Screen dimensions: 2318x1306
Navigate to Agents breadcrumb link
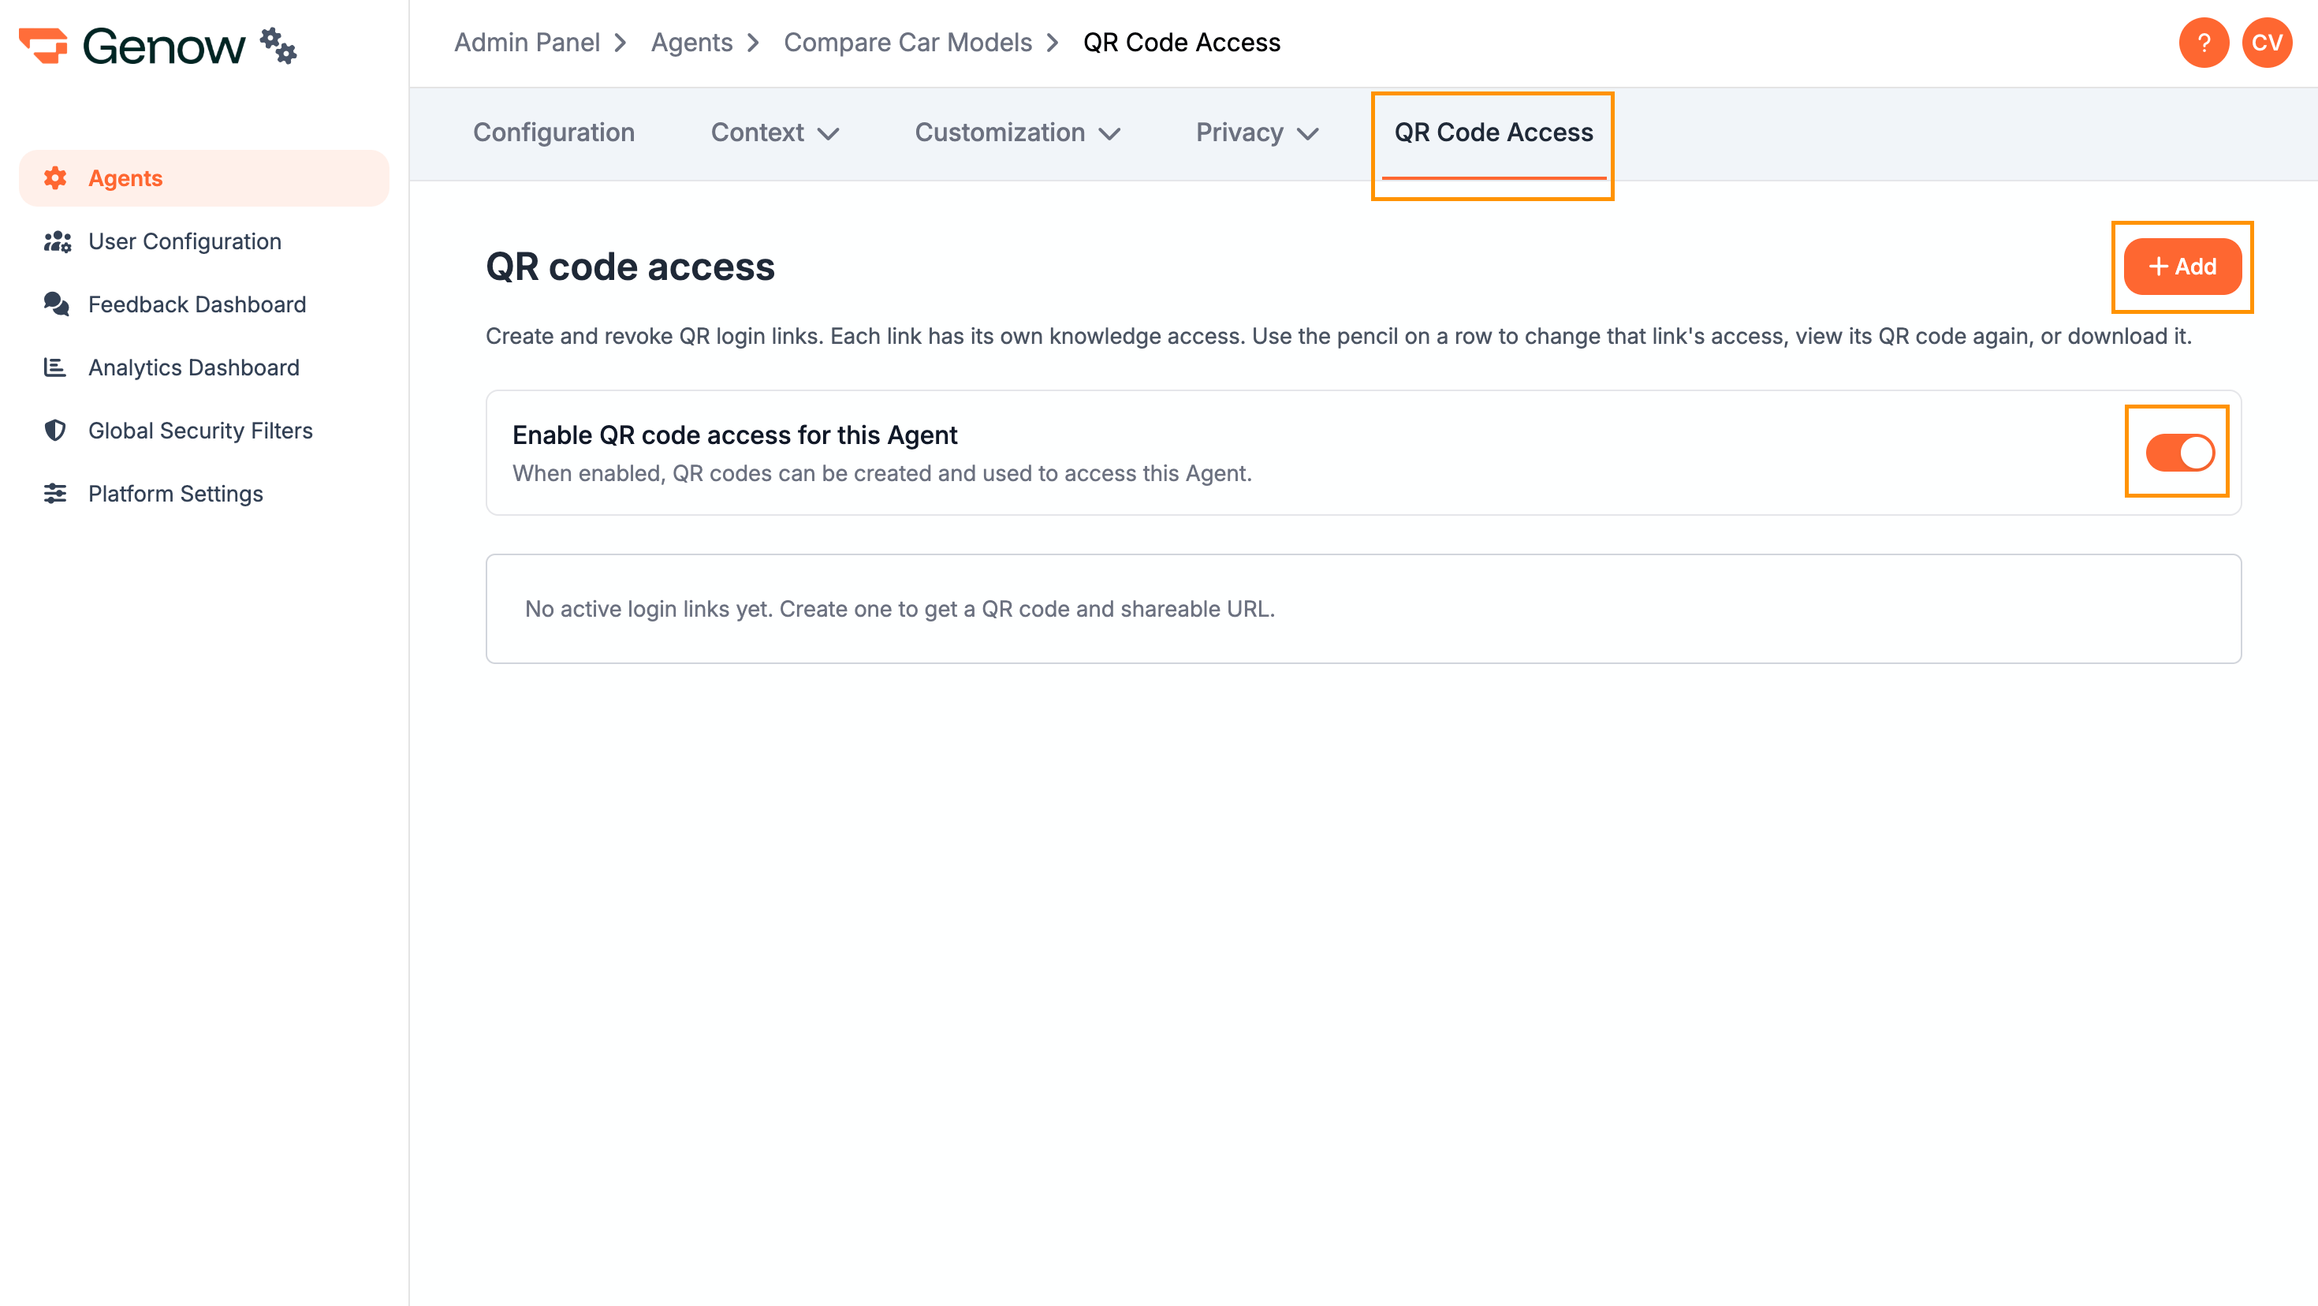click(691, 43)
